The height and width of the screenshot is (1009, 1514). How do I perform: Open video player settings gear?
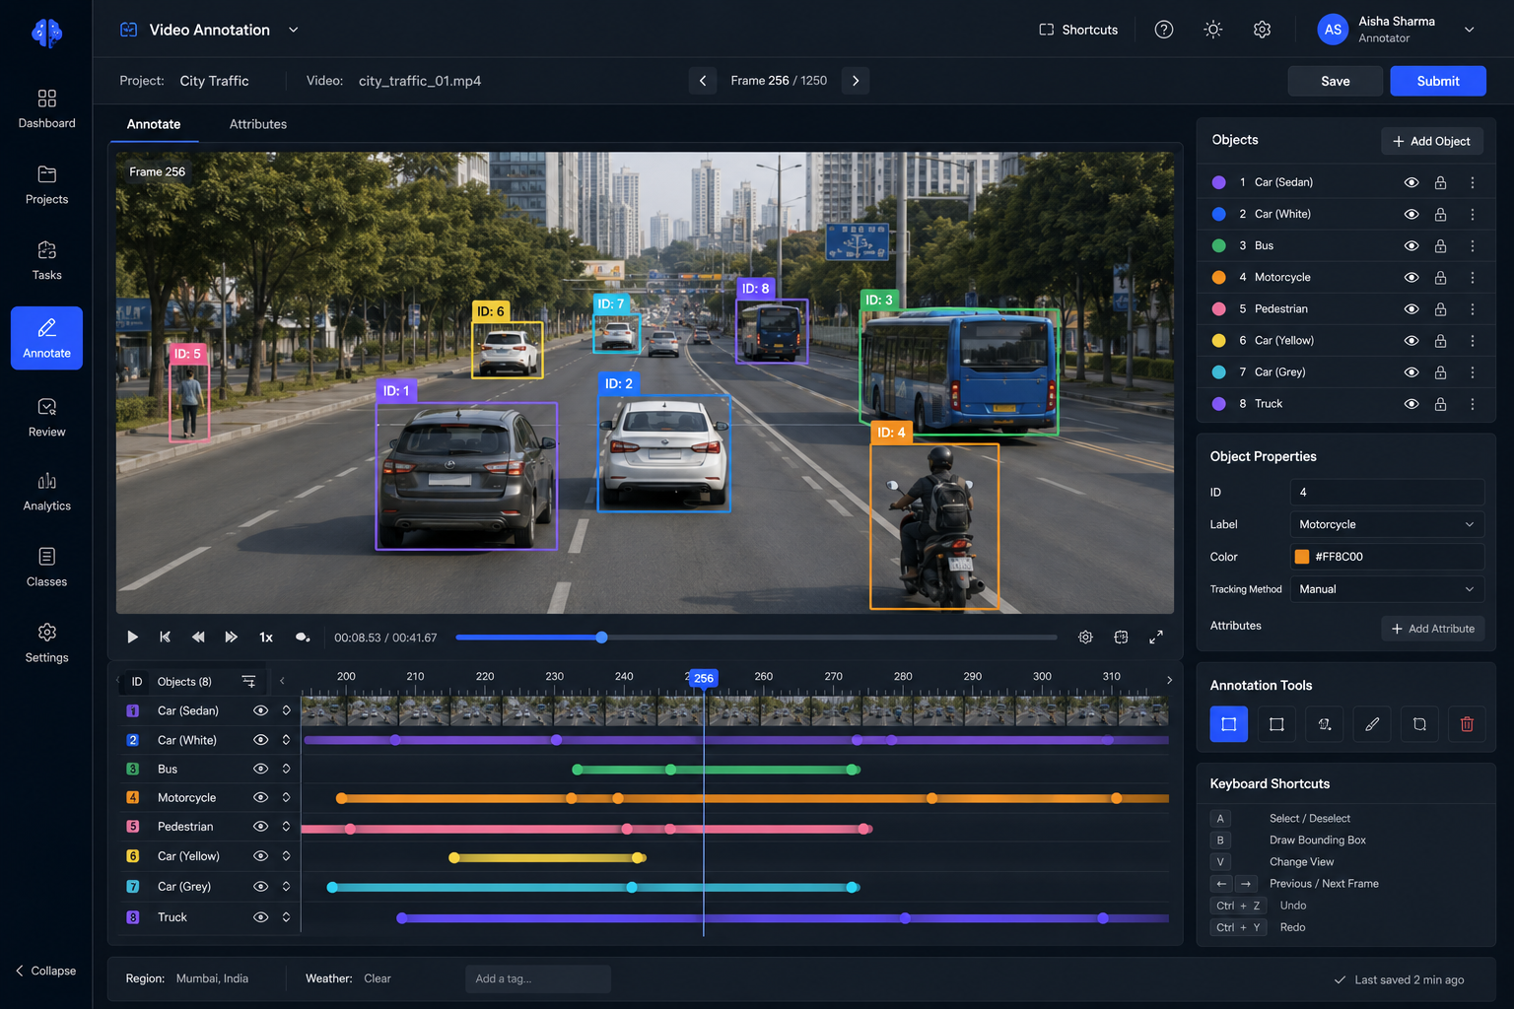coord(1085,638)
